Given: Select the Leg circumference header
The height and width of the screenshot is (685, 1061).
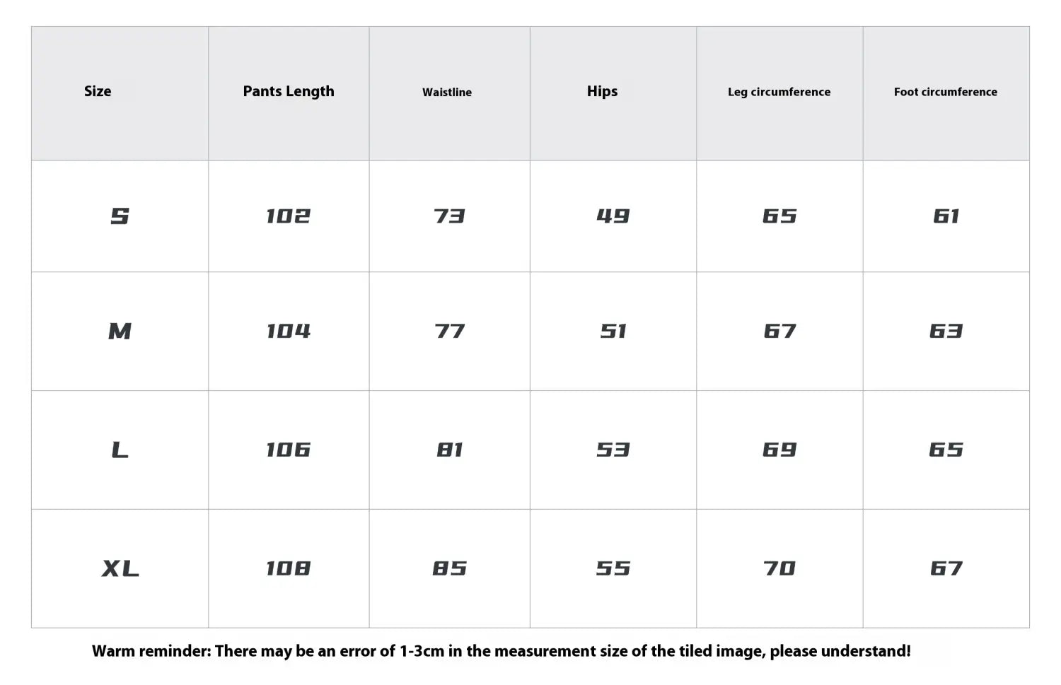Looking at the screenshot, I should 779,92.
